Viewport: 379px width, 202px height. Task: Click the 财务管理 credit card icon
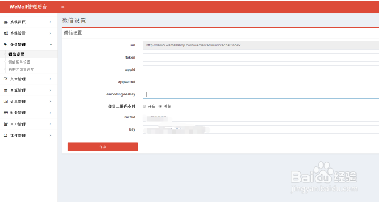click(x=6, y=113)
